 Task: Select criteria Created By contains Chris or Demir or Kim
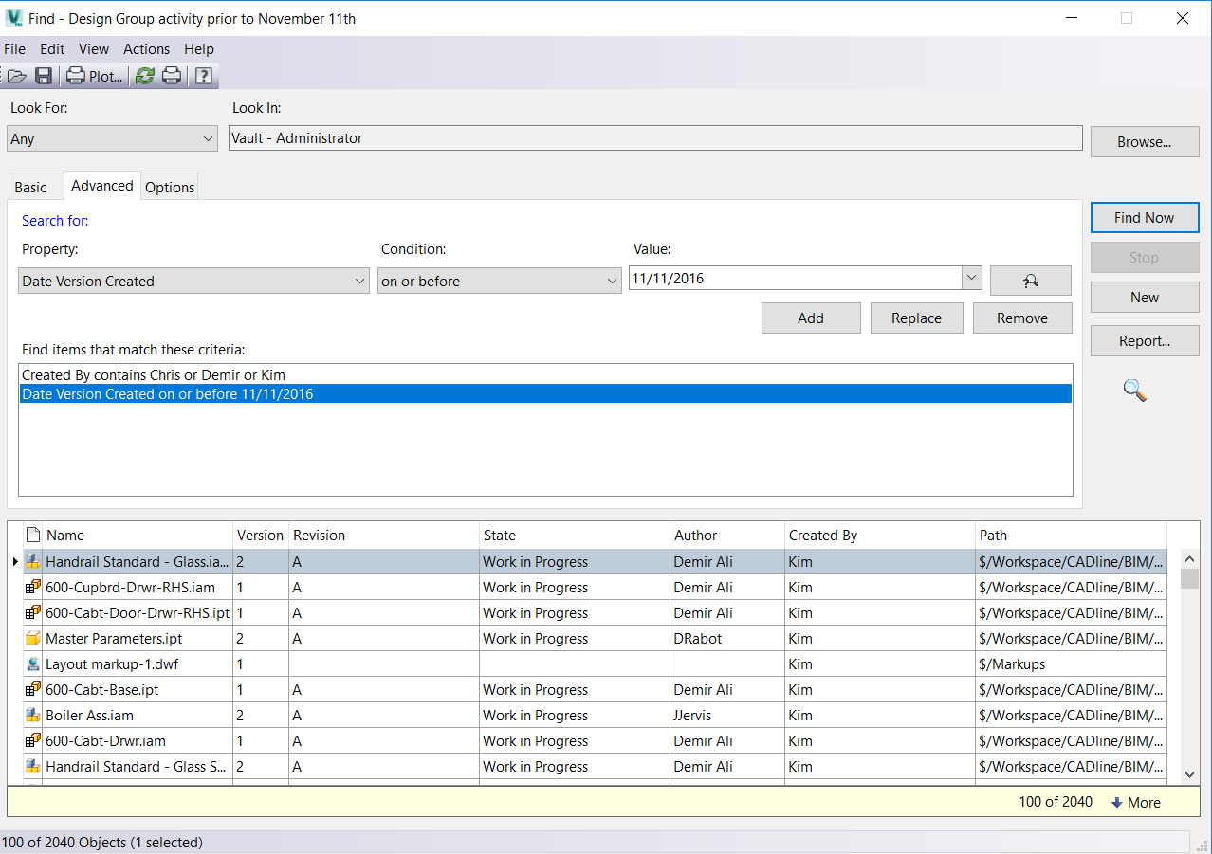[545, 374]
